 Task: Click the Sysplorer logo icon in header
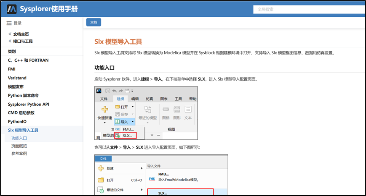pos(12,9)
